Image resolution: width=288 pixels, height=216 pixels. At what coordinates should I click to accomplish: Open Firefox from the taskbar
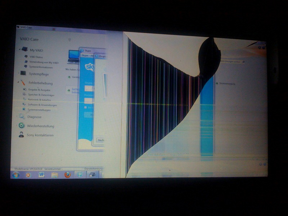coord(67,175)
